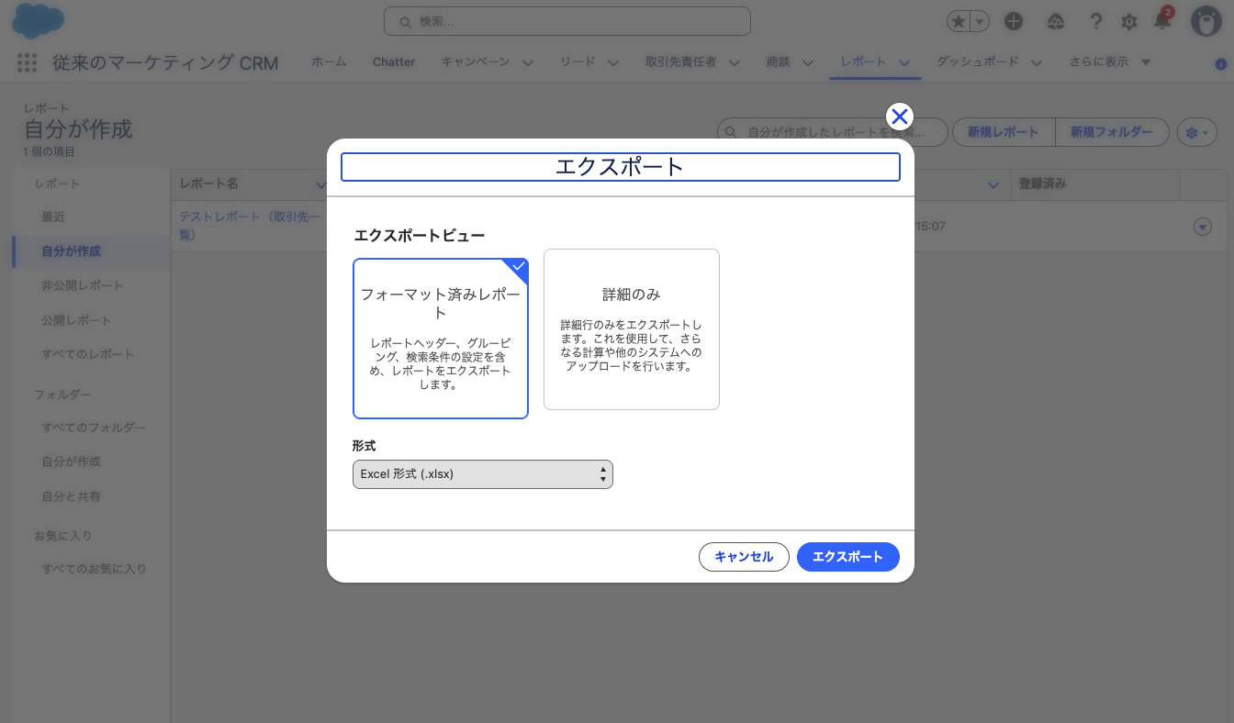Click the help question mark icon

pos(1095,21)
